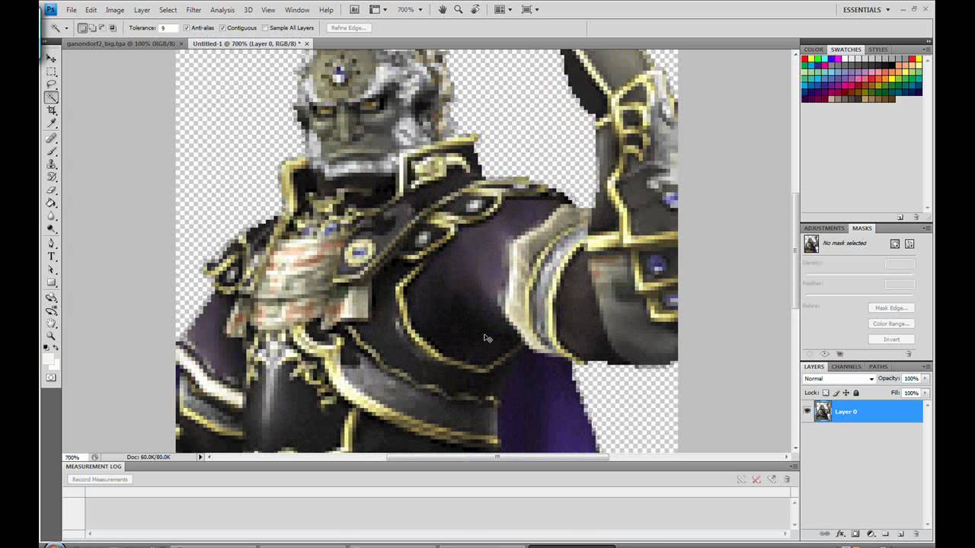
Task: Select the Path Selection tool
Action: 51,269
